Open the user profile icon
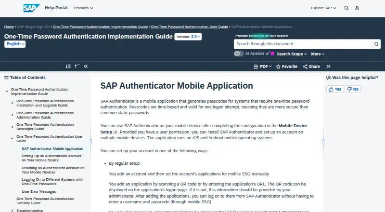This screenshot has height=212, width=385. coord(357,8)
